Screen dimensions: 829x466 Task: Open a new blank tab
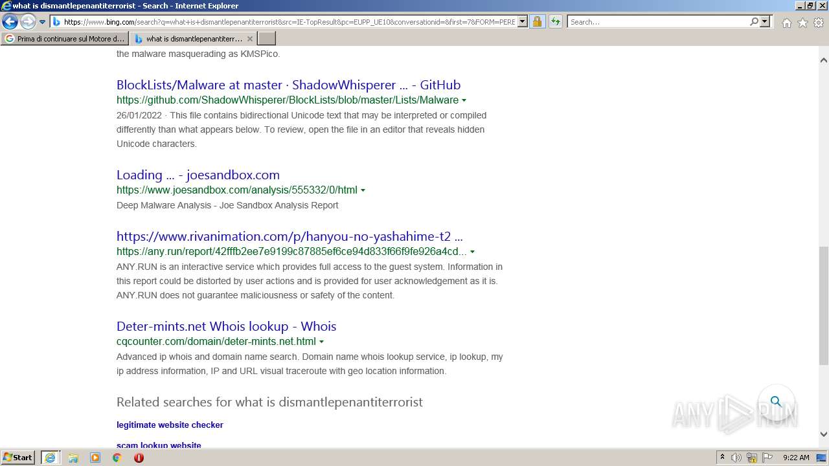tap(267, 39)
